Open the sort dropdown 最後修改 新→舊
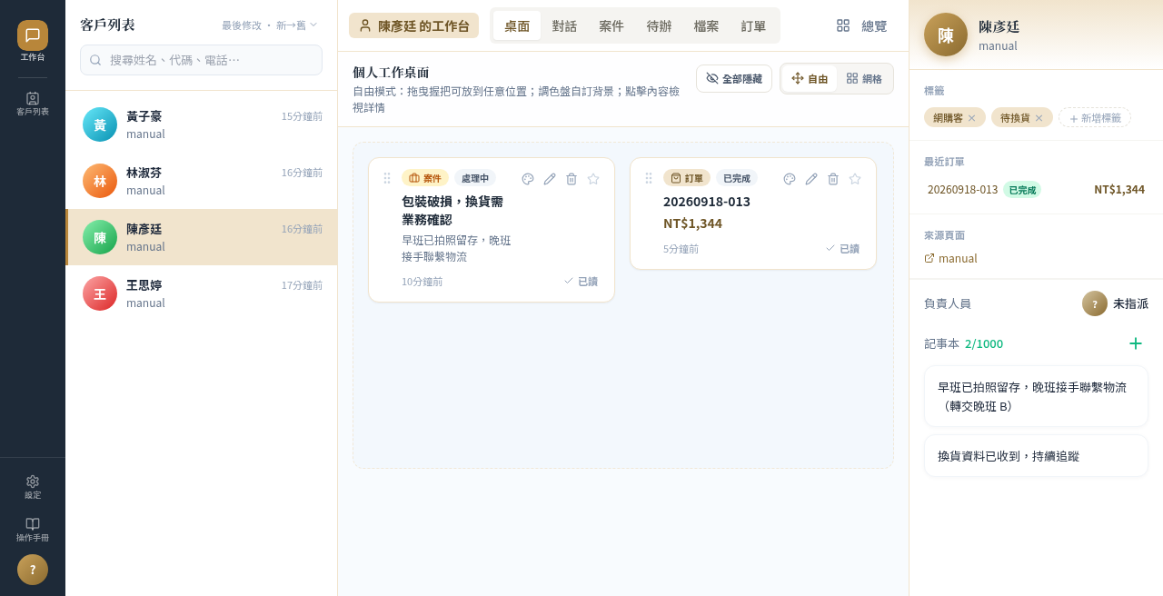This screenshot has width=1163, height=596. (x=270, y=25)
